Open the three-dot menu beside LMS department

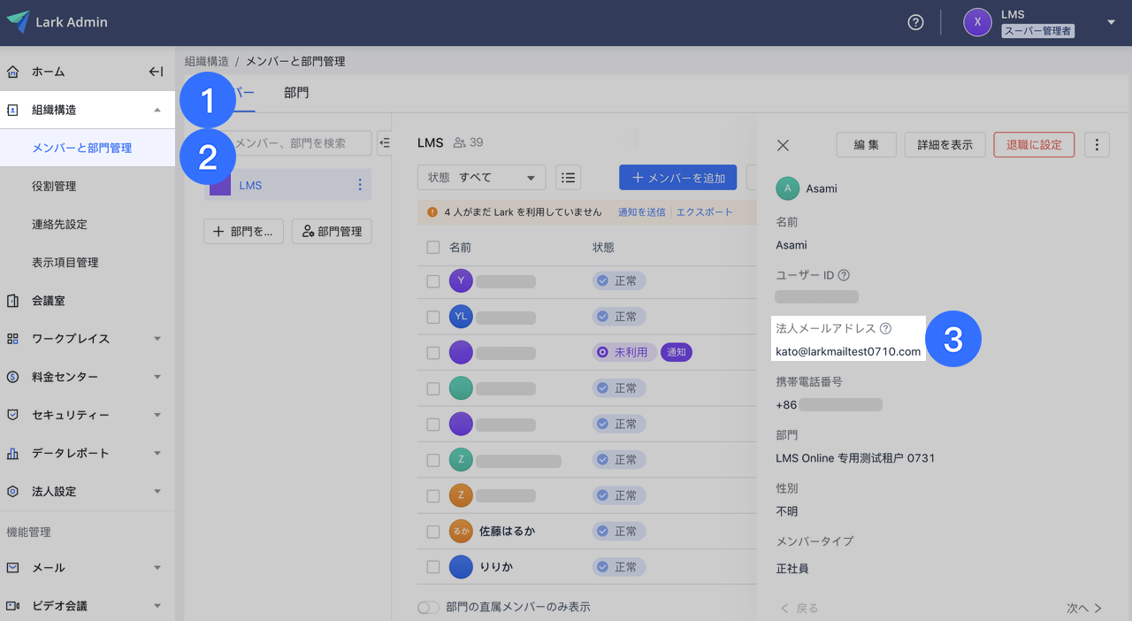point(360,185)
